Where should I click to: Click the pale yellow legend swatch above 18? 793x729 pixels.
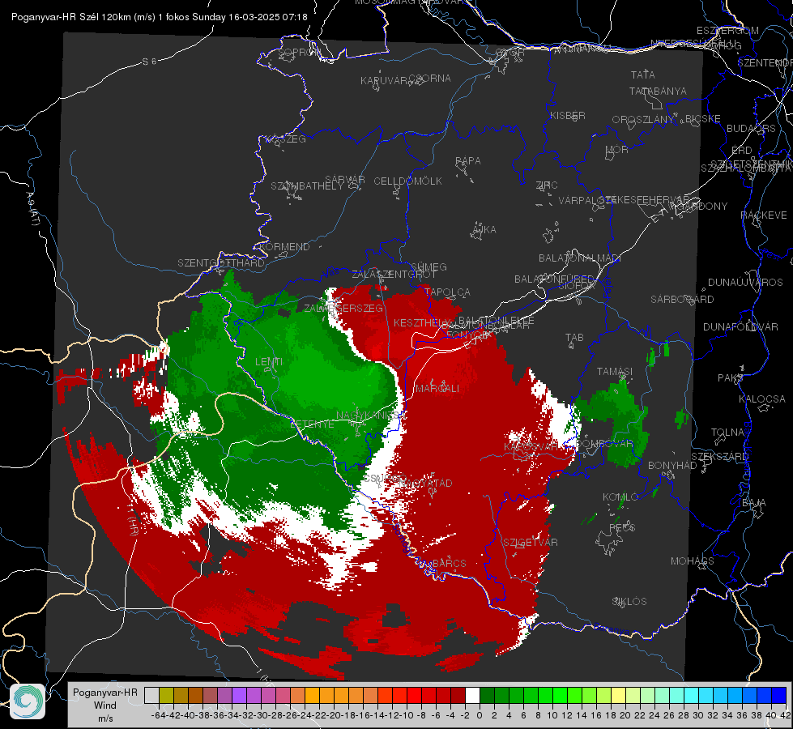pyautogui.click(x=618, y=696)
